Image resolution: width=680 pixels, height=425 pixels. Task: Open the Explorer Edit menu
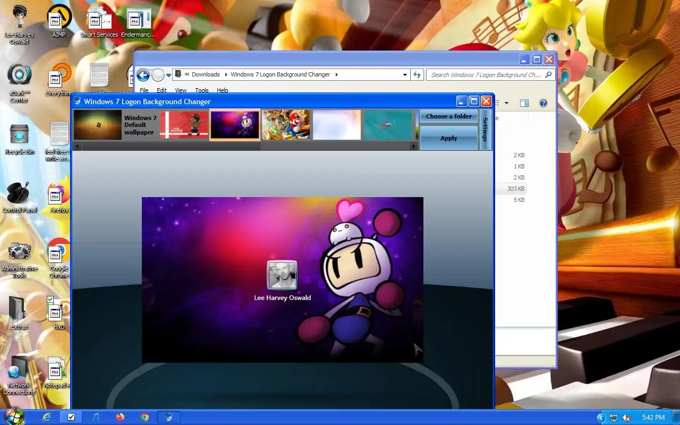click(x=161, y=90)
